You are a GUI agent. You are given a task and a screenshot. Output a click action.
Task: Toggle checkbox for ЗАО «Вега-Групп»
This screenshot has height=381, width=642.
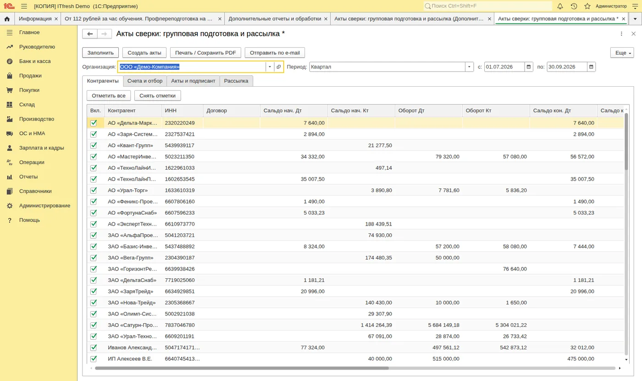[x=94, y=258]
